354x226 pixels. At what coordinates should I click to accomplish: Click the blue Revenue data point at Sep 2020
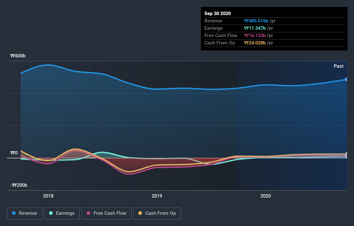click(x=346, y=79)
